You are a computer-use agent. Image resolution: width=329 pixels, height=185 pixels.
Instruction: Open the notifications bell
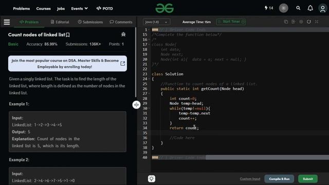click(x=310, y=8)
